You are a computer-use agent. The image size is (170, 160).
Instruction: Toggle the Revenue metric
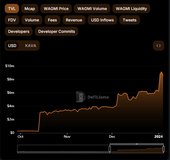(74, 20)
